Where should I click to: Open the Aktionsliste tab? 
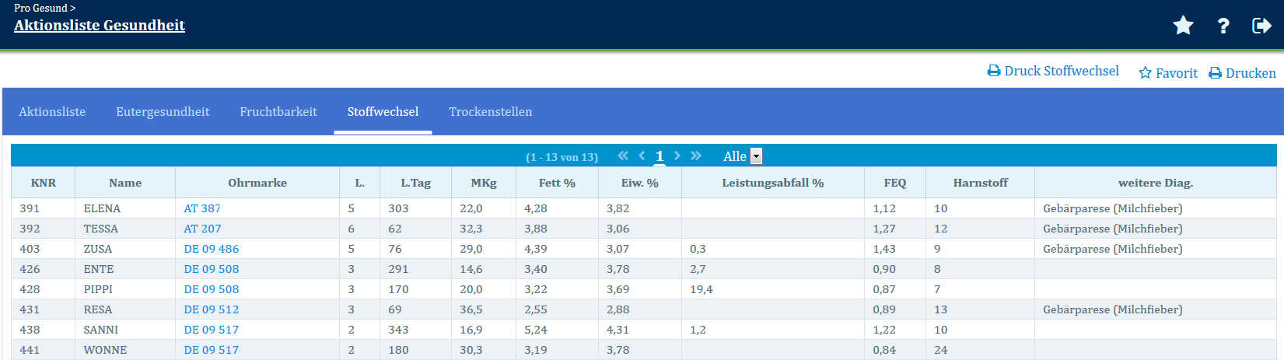52,112
